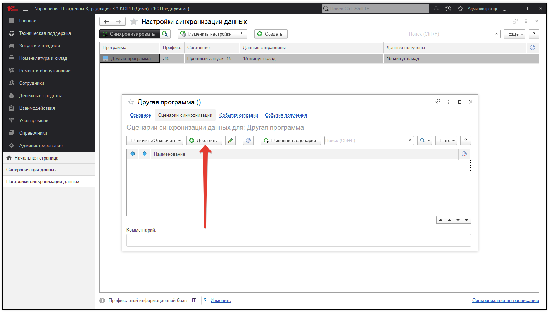Move row to bottom with last arrow icon
This screenshot has height=312, width=549.
[466, 220]
